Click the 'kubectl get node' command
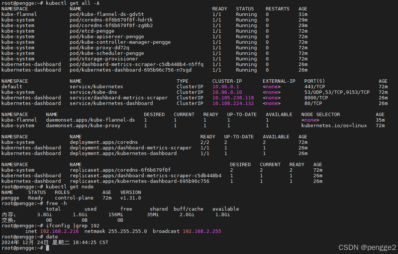Screen dimensions: 398x254 [70, 187]
